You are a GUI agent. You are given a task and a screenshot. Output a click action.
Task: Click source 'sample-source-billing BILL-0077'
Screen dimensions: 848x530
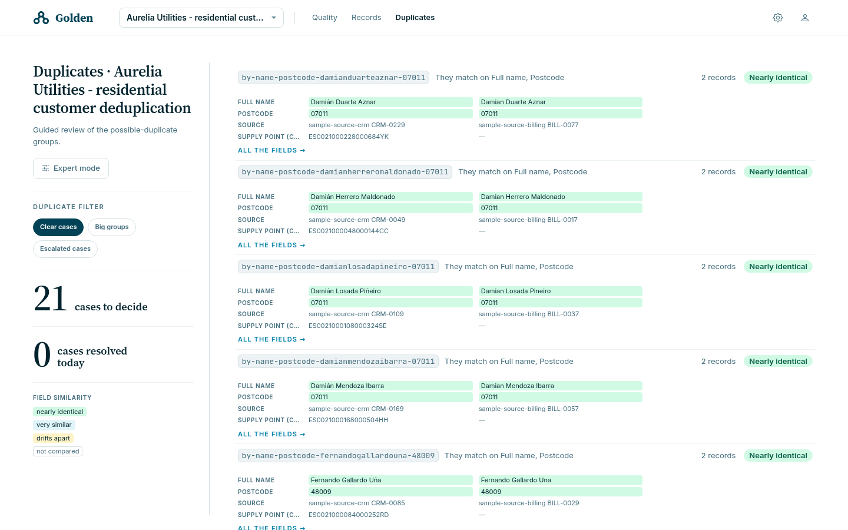[x=529, y=125]
